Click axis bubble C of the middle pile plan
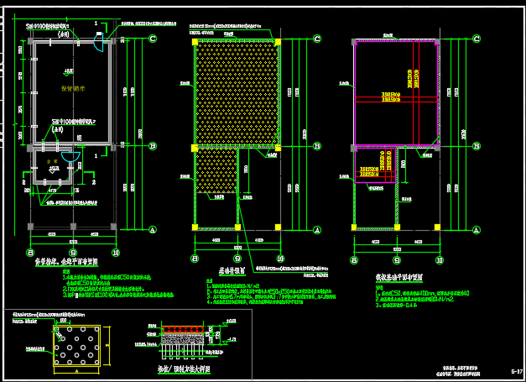The height and width of the screenshot is (382, 526). pos(317,39)
